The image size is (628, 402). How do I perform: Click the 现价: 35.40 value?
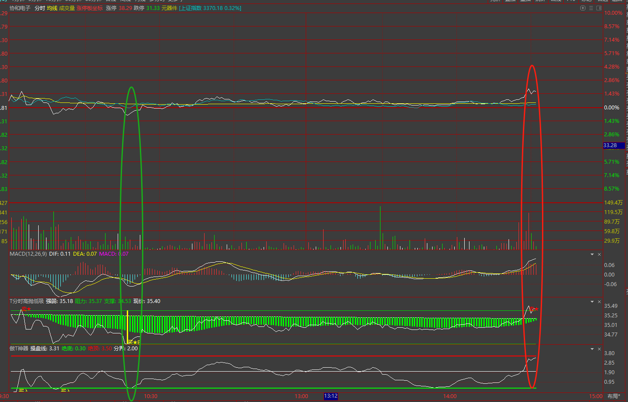147,301
